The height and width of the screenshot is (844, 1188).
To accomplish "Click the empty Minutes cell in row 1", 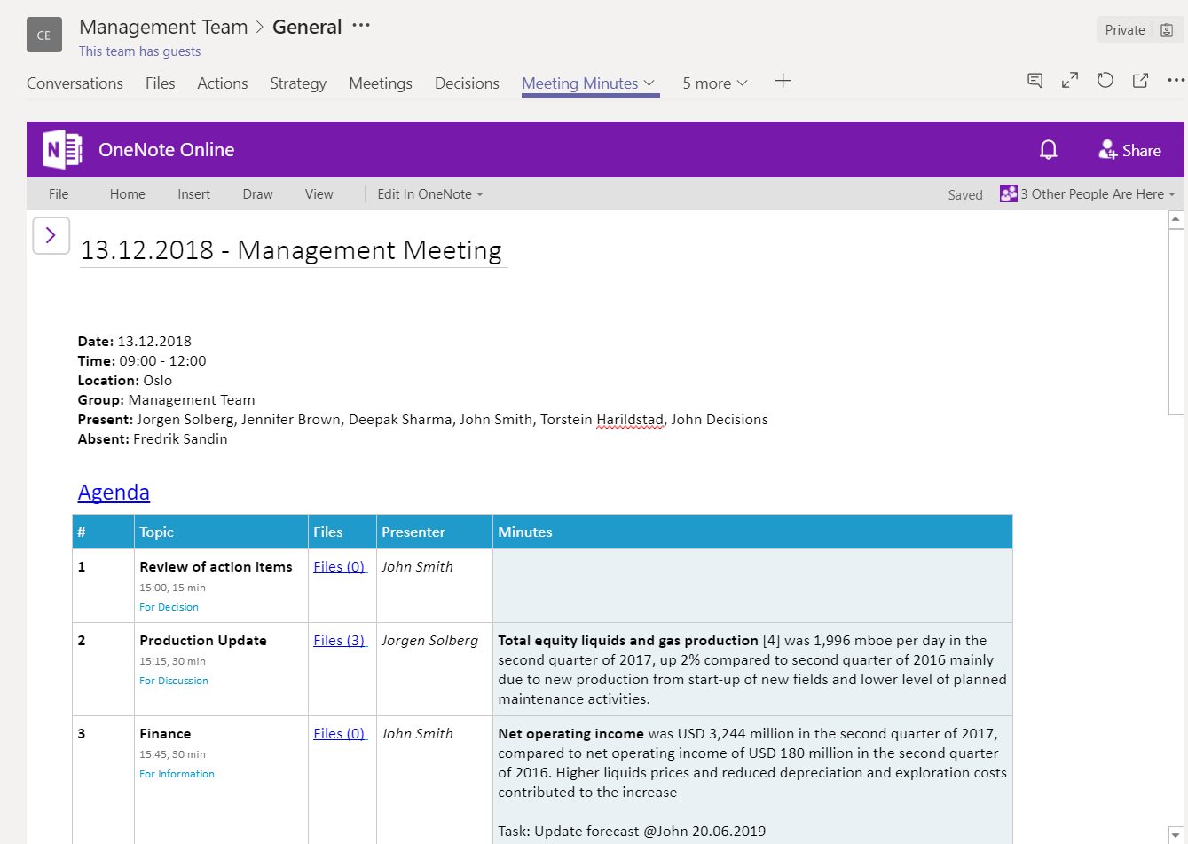I will [x=752, y=586].
